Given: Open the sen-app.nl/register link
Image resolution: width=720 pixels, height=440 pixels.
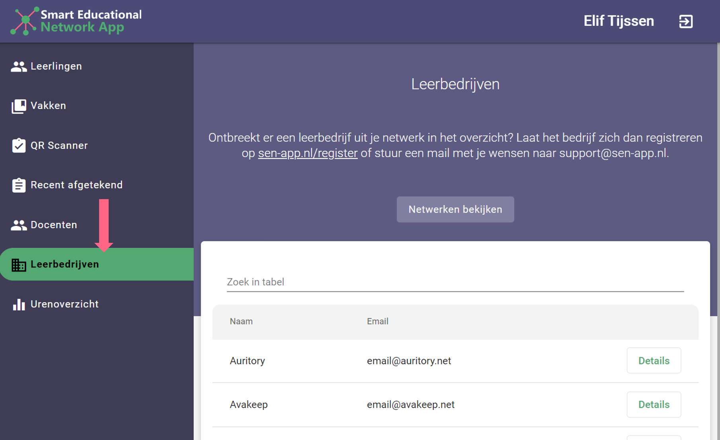Looking at the screenshot, I should (x=308, y=153).
